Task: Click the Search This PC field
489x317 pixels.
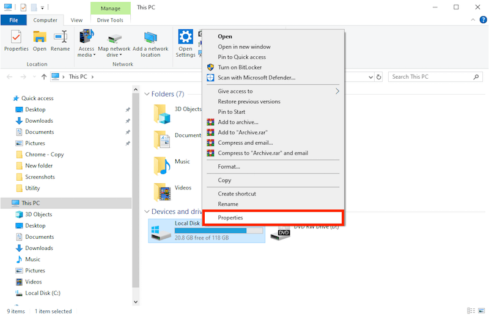Action: [430, 77]
